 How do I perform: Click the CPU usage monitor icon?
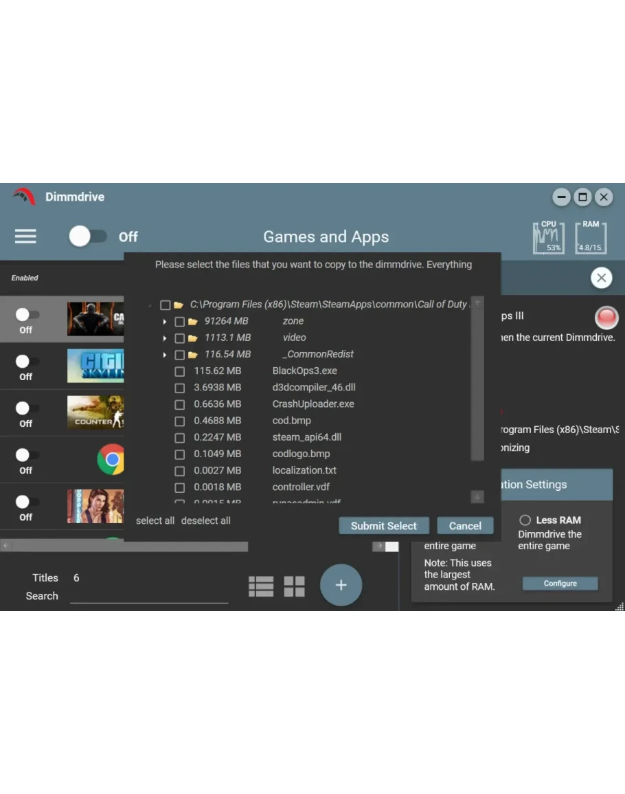[x=548, y=238]
